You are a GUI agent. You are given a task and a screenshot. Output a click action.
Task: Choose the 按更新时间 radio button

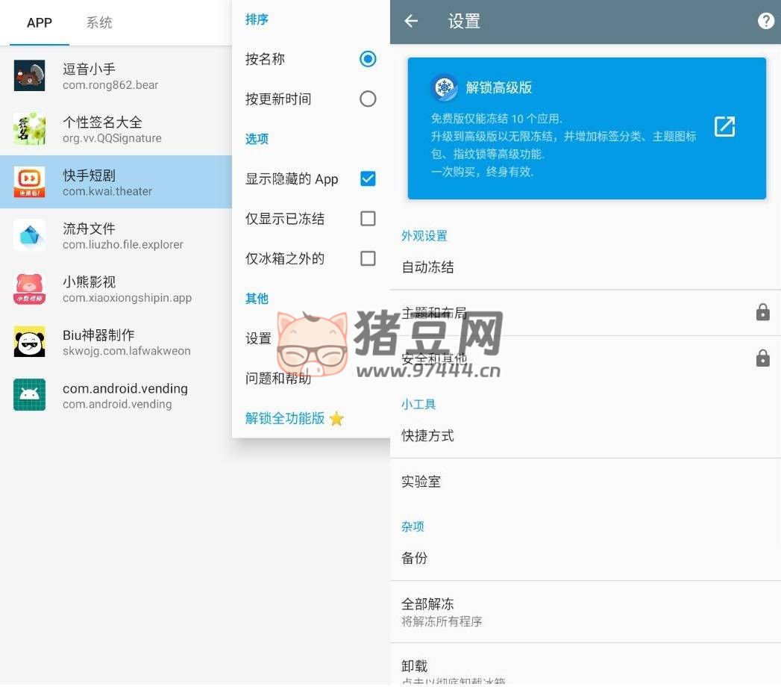[368, 99]
